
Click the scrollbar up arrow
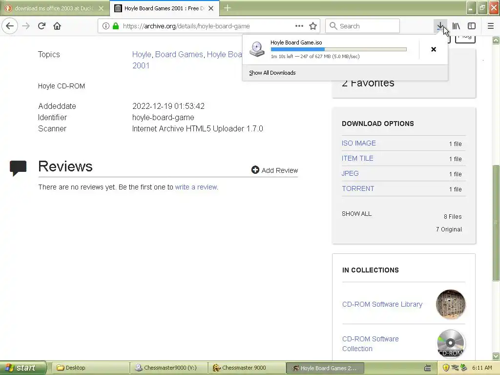coord(496,40)
